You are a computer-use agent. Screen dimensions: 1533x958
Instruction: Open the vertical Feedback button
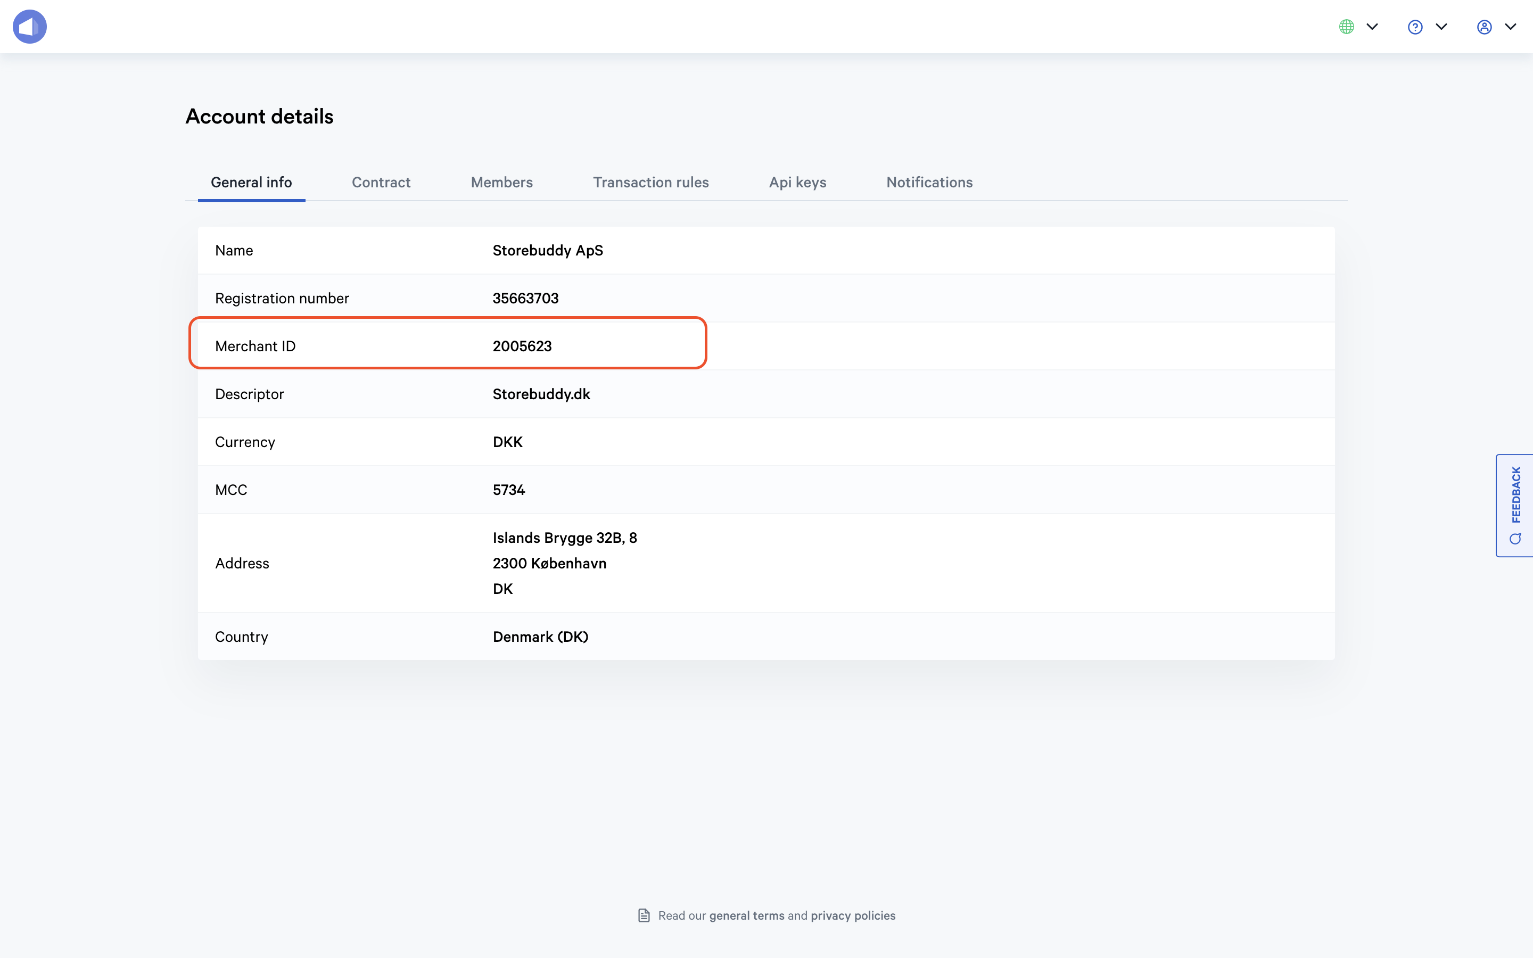pyautogui.click(x=1515, y=495)
